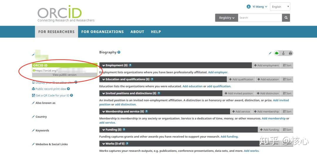Click the pencil beside Also known as
317x154 pixels.
tap(33, 103)
